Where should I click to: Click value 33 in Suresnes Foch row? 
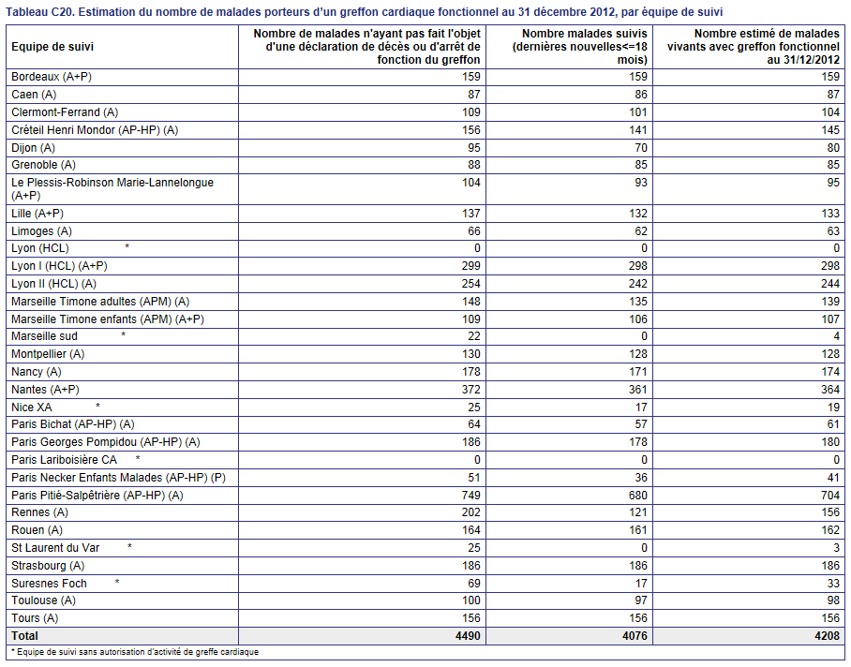coord(833,584)
